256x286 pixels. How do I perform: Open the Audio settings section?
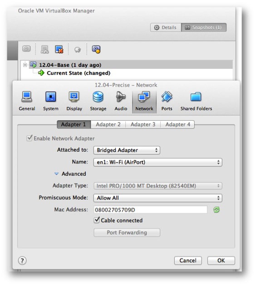[121, 102]
